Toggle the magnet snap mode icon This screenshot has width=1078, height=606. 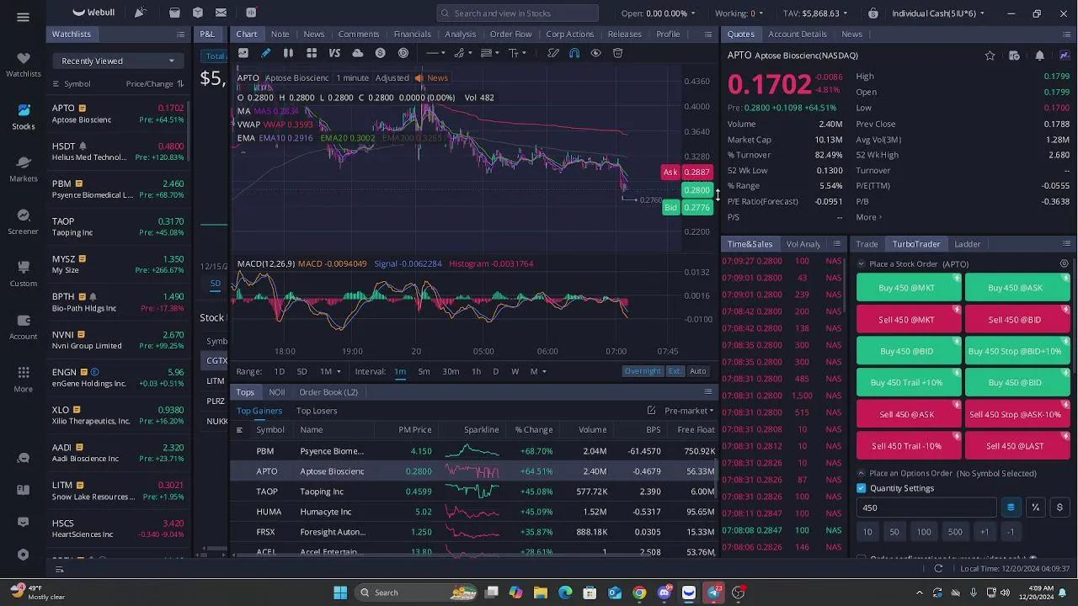[x=574, y=53]
